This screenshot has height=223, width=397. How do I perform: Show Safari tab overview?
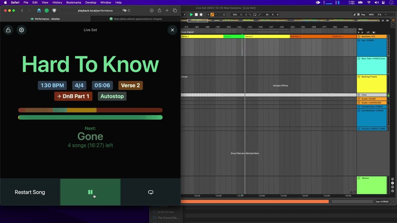175,11
